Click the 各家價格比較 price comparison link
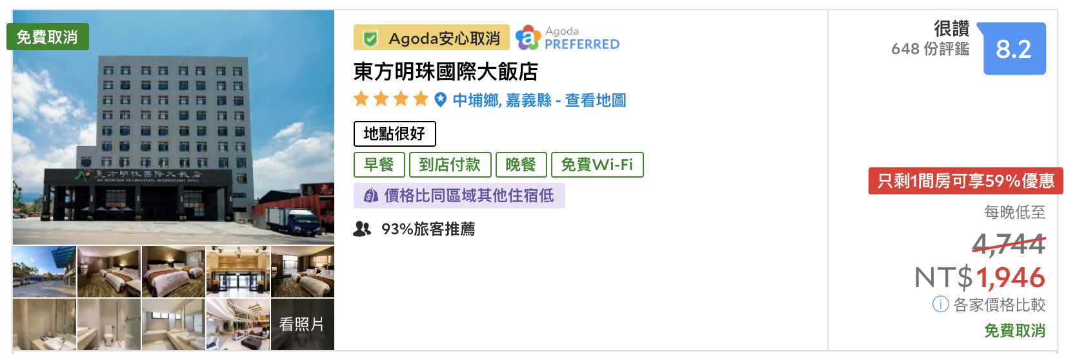 (999, 304)
